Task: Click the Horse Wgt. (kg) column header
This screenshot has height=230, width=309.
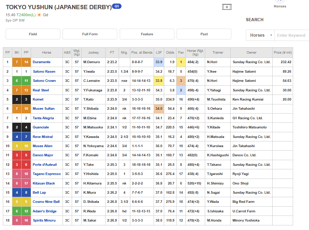Action: coord(195,53)
